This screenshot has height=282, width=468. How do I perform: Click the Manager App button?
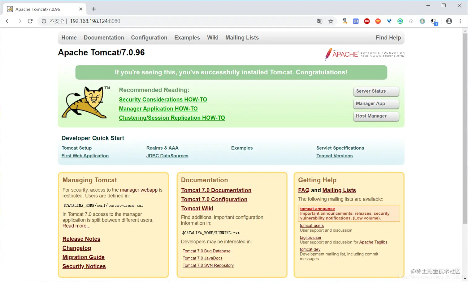click(x=376, y=104)
